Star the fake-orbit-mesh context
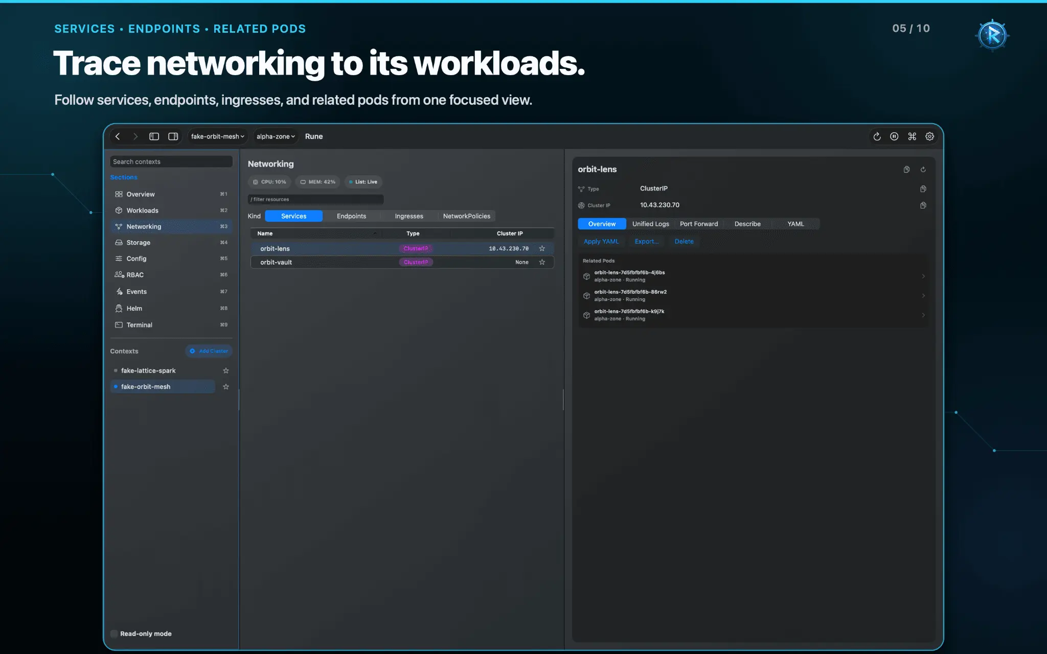1047x654 pixels. pos(226,387)
